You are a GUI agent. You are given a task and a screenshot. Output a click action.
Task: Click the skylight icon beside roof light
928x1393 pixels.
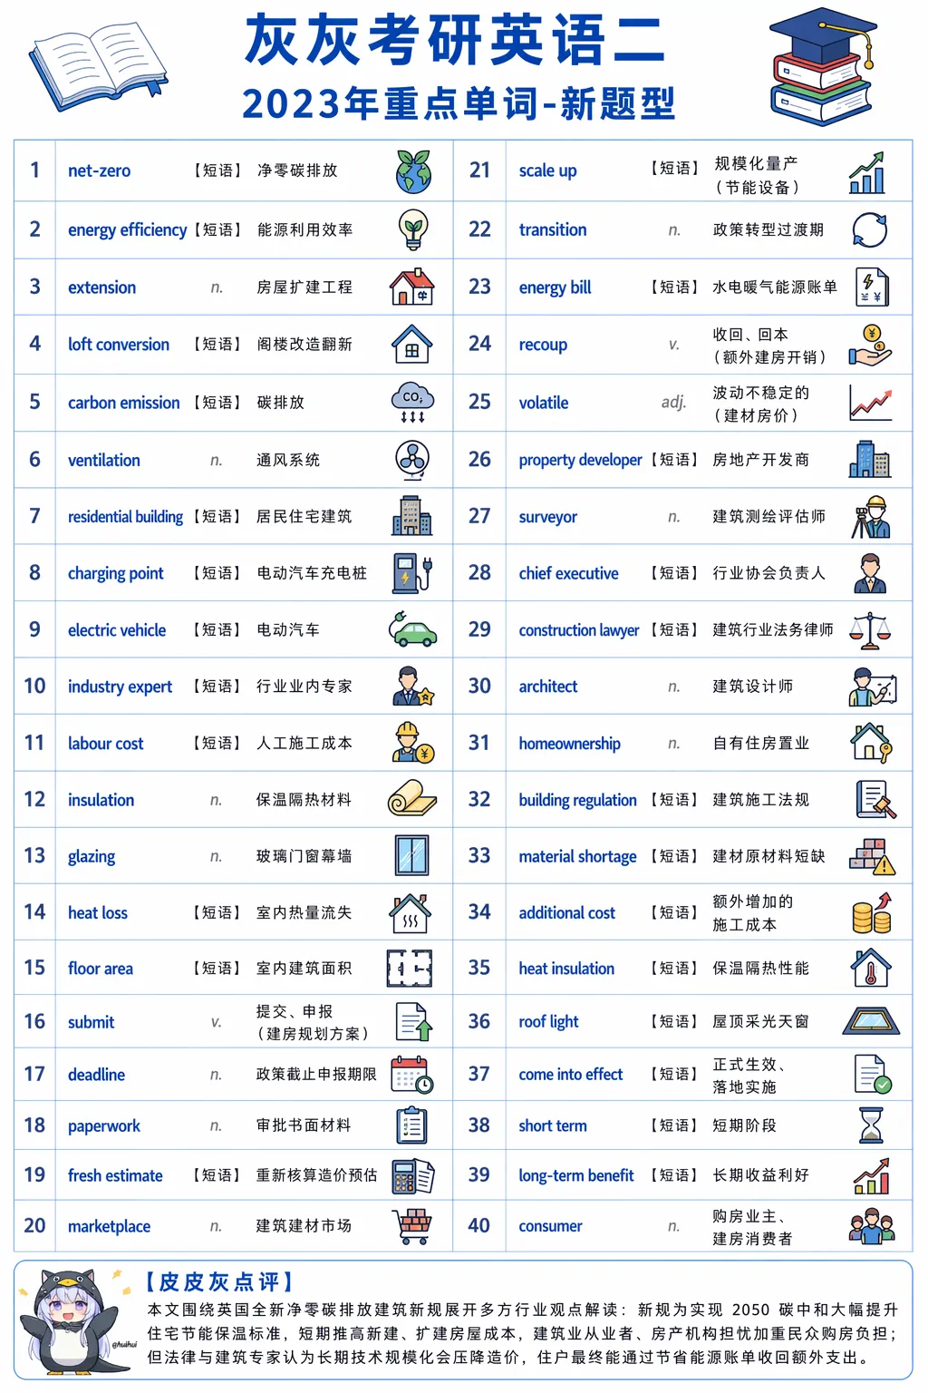(x=871, y=1022)
